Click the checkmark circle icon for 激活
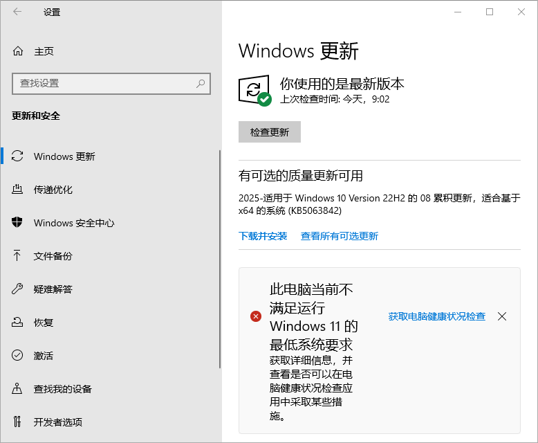The height and width of the screenshot is (443, 538). tap(17, 355)
